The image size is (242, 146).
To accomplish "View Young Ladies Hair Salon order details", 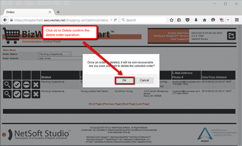I will tap(7, 94).
